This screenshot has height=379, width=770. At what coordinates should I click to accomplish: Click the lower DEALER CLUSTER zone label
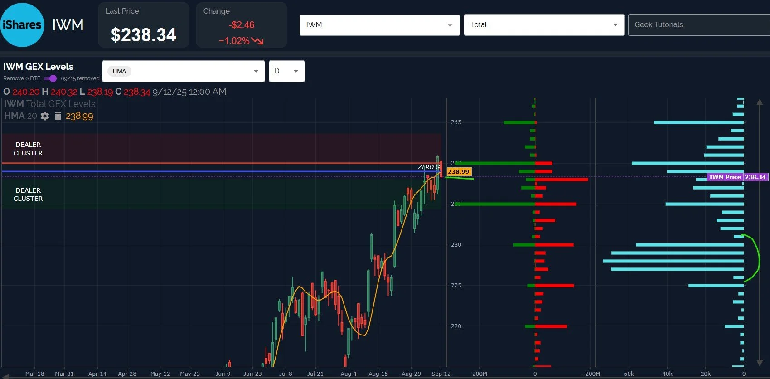(x=28, y=194)
